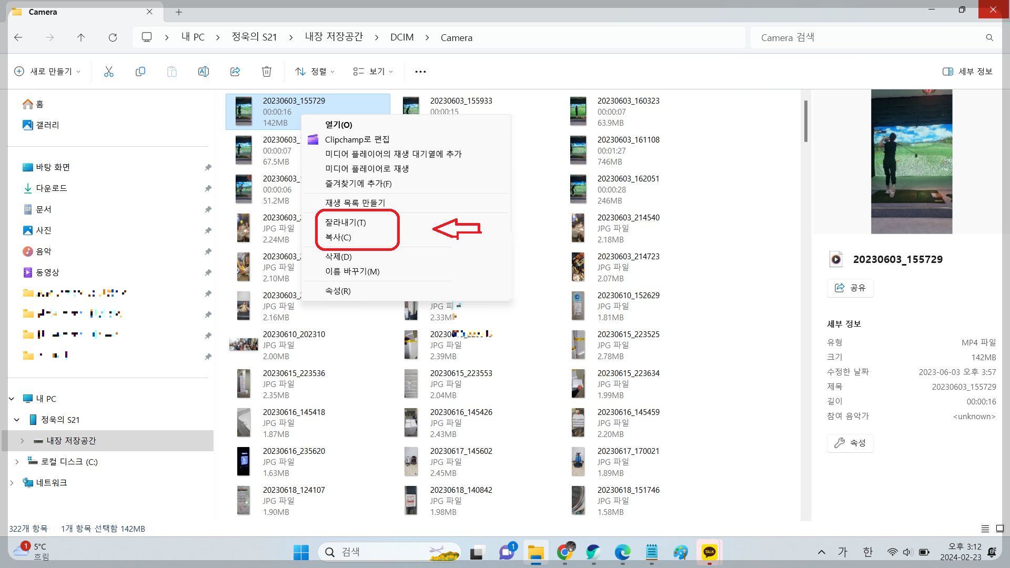This screenshot has height=568, width=1010.
Task: Switch to details view using bottom-right toggle
Action: [x=986, y=529]
